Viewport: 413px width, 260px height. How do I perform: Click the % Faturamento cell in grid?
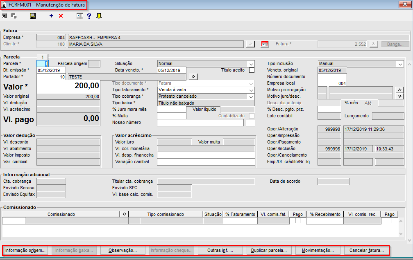coord(240,221)
